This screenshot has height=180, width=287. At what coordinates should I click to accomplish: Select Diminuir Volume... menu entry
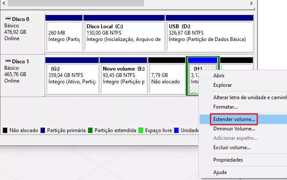pyautogui.click(x=234, y=129)
